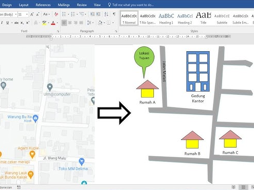Open the Layout tab
This screenshot has height=190, width=254.
click(x=24, y=5)
